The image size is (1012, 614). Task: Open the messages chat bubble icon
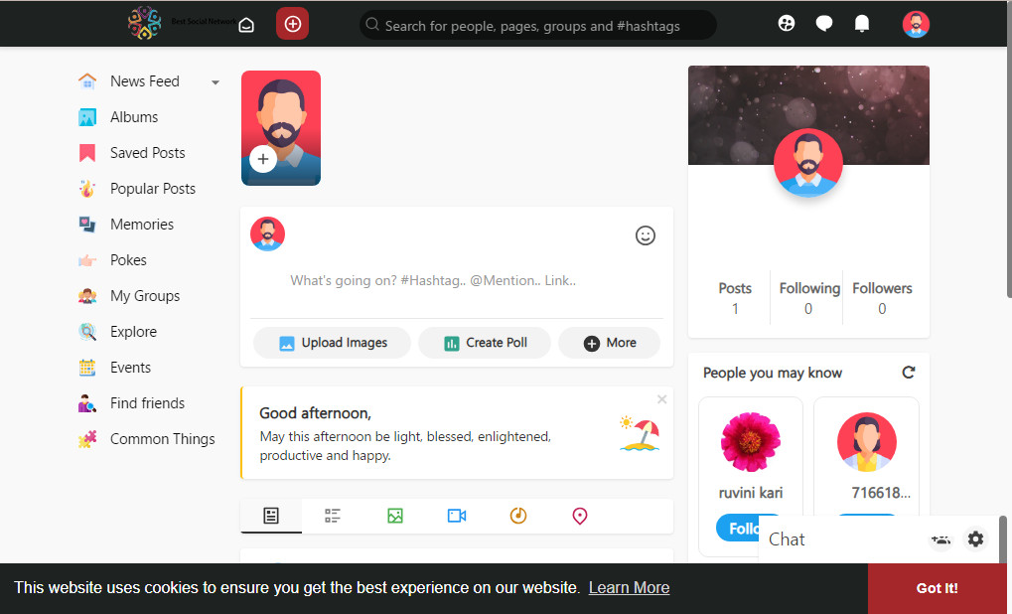coord(823,24)
